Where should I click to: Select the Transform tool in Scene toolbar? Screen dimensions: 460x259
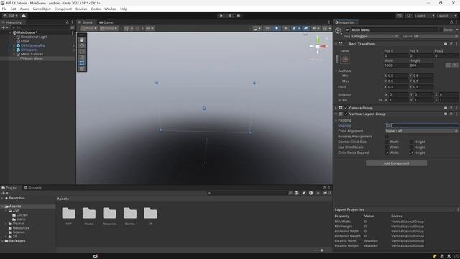[82, 69]
